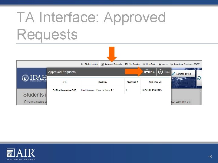Click the Print Passage request cell
218x163 pixels.
(x=102, y=90)
